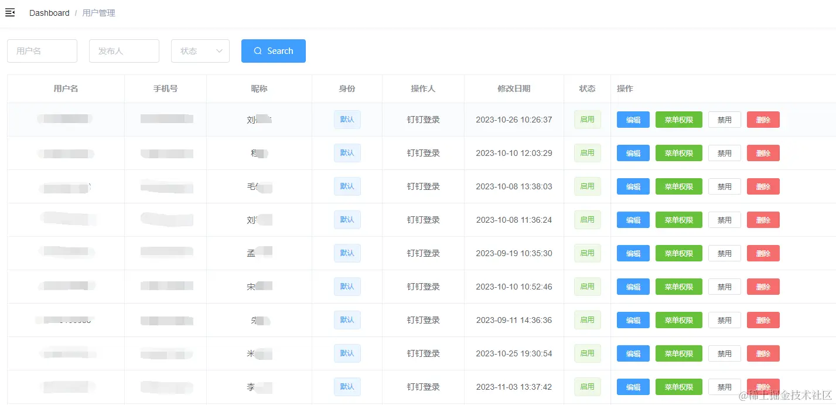Viewport: 836px width, 405px height.
Task: Click 编辑 in the 2023-10-08 13:38:03 row
Action: pyautogui.click(x=633, y=186)
